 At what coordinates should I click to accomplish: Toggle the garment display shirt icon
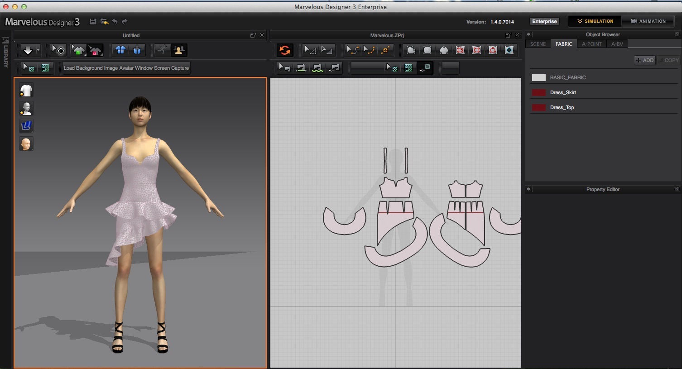(x=26, y=91)
